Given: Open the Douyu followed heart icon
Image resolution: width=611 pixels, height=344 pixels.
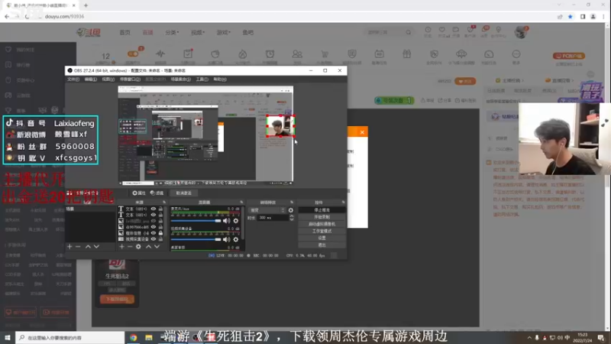Looking at the screenshot, I should tap(442, 31).
